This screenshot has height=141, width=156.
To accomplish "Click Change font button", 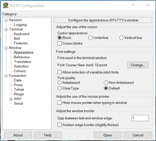I will [x=138, y=65].
